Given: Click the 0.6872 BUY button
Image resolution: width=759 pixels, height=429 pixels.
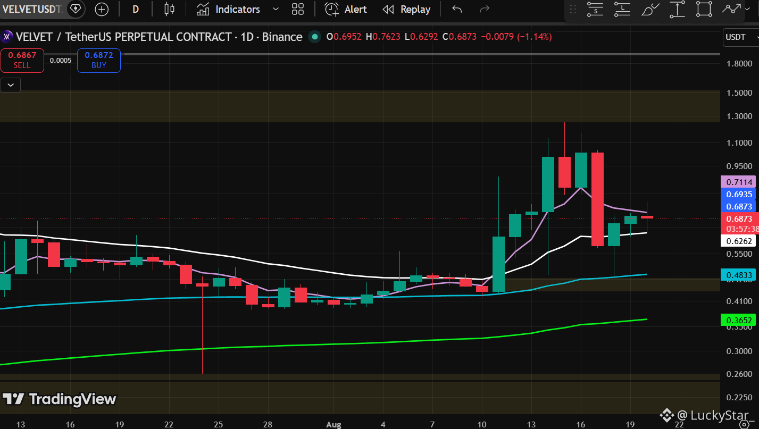Looking at the screenshot, I should (x=99, y=60).
